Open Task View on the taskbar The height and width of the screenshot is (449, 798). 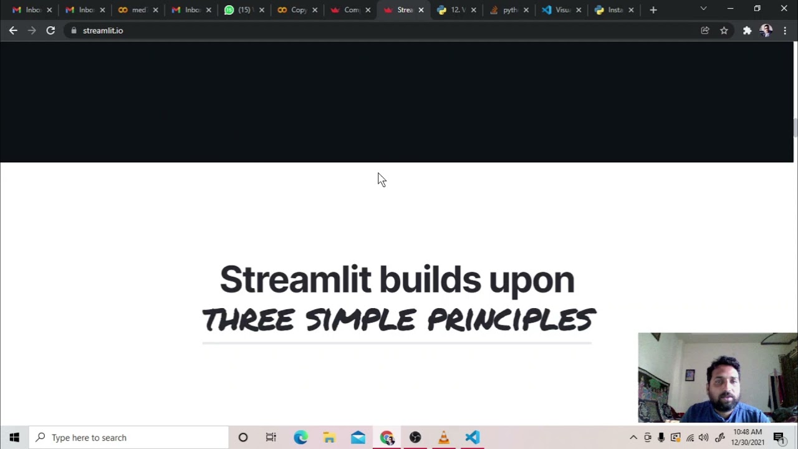[x=271, y=437]
